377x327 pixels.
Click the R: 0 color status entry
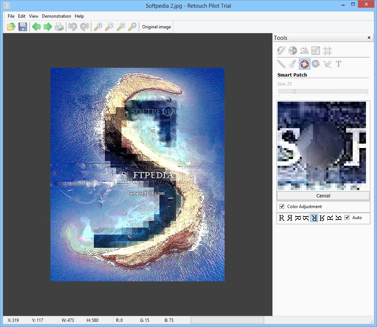119,320
